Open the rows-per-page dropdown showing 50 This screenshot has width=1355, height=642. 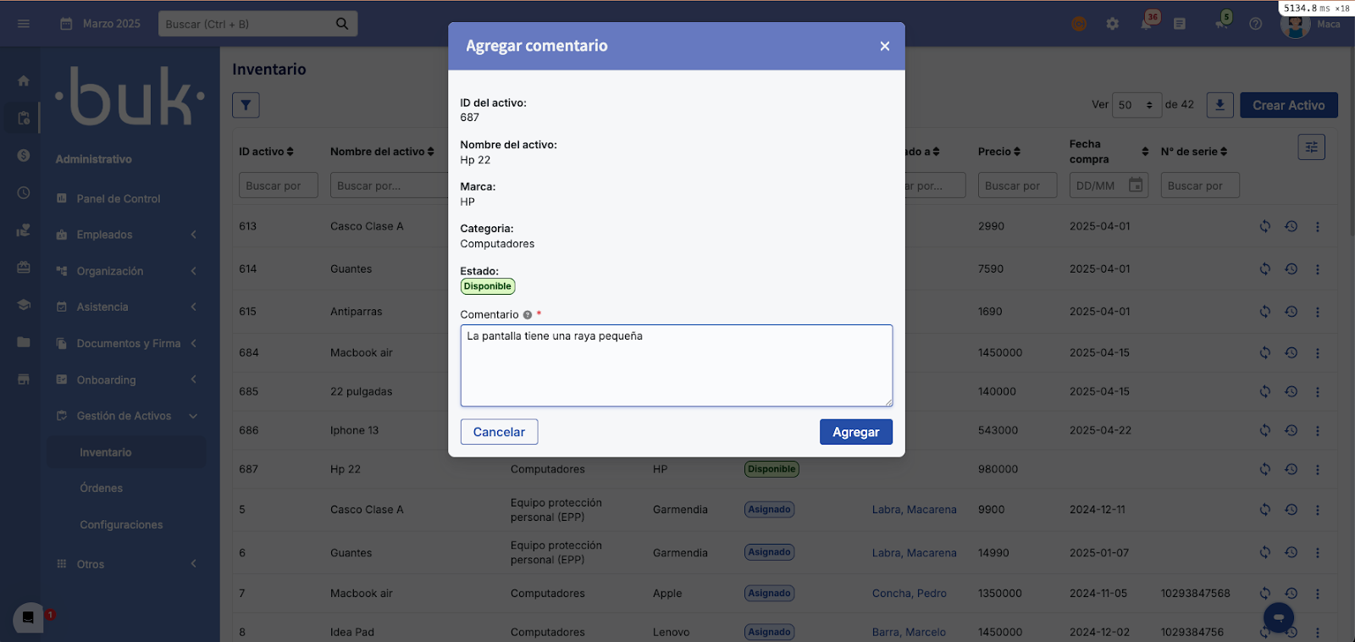click(x=1136, y=105)
